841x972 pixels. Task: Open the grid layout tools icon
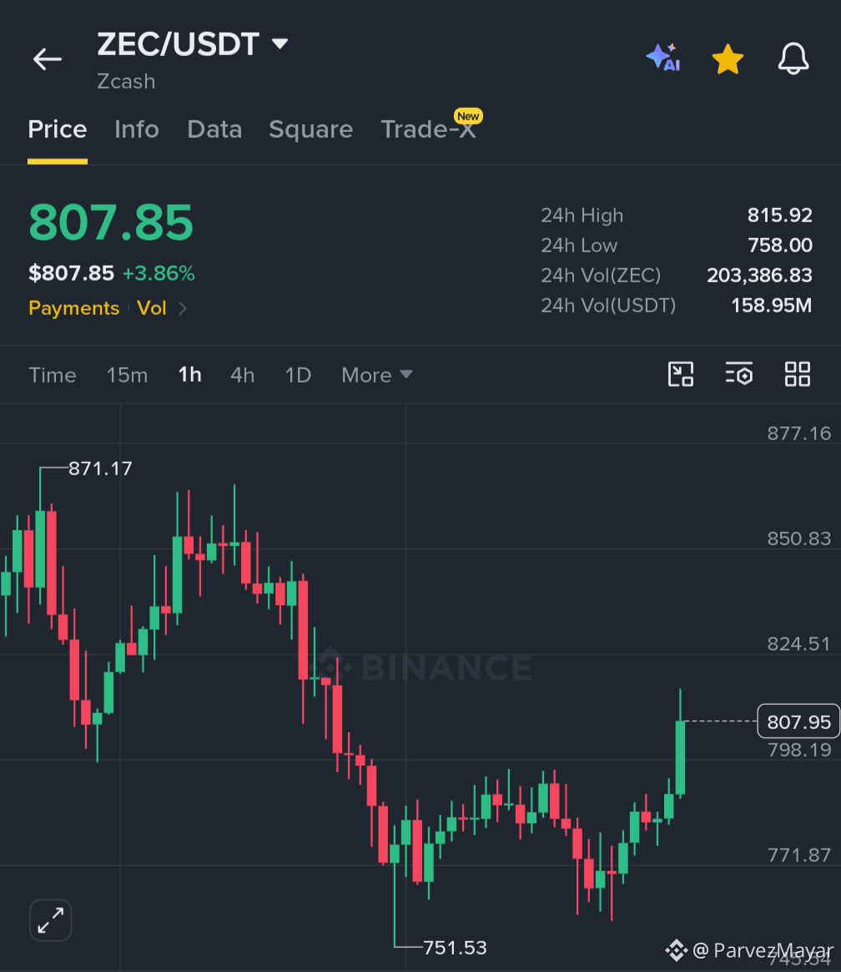[x=797, y=374]
